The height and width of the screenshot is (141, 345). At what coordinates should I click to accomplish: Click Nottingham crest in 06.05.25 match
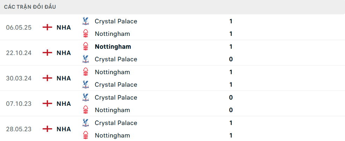85,34
